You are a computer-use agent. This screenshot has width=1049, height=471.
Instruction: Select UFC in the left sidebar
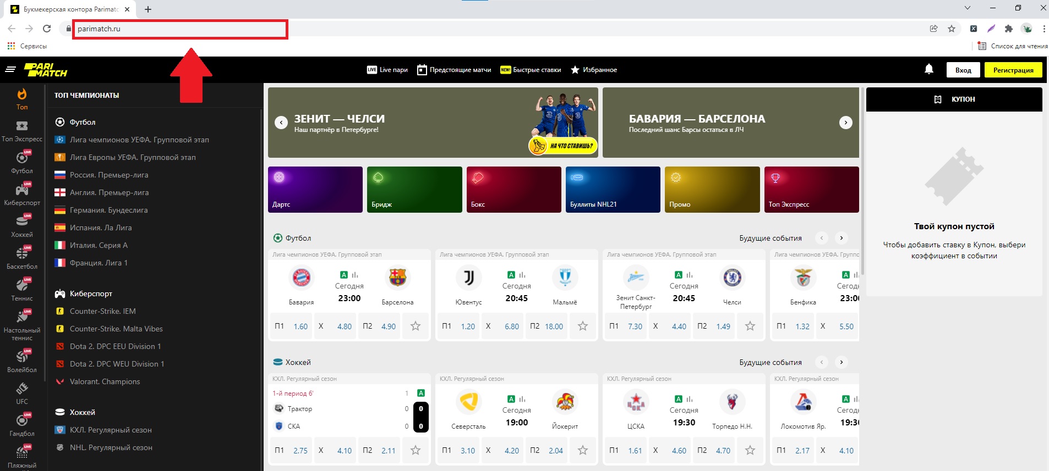pos(22,394)
